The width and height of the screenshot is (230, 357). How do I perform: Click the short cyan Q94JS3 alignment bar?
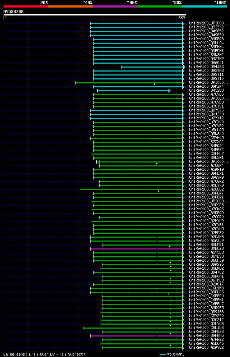(153, 67)
